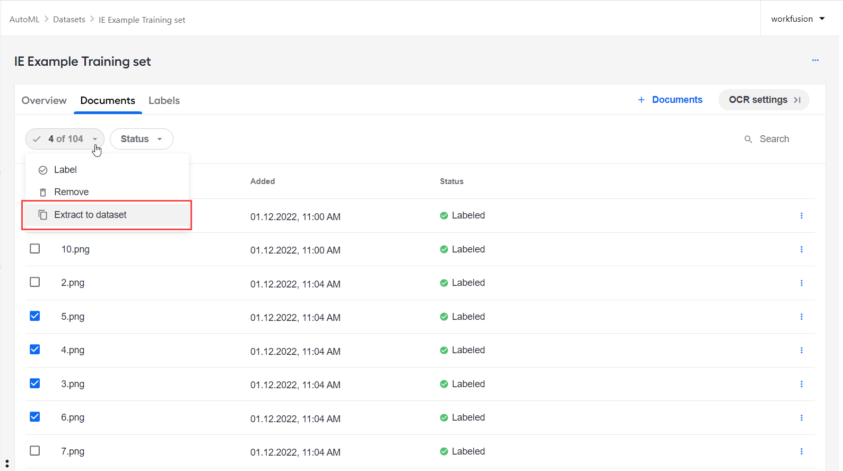Uncheck the checkbox for 3.png

pos(35,383)
